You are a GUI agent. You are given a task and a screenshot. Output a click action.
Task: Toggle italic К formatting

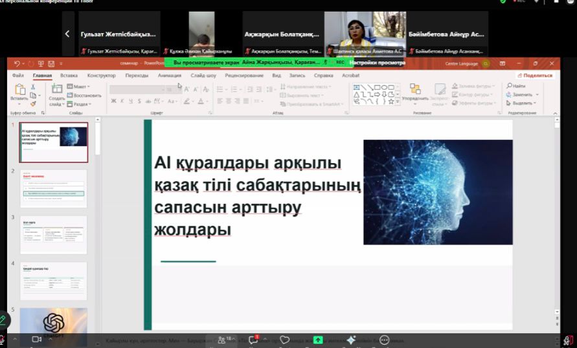pyautogui.click(x=122, y=101)
